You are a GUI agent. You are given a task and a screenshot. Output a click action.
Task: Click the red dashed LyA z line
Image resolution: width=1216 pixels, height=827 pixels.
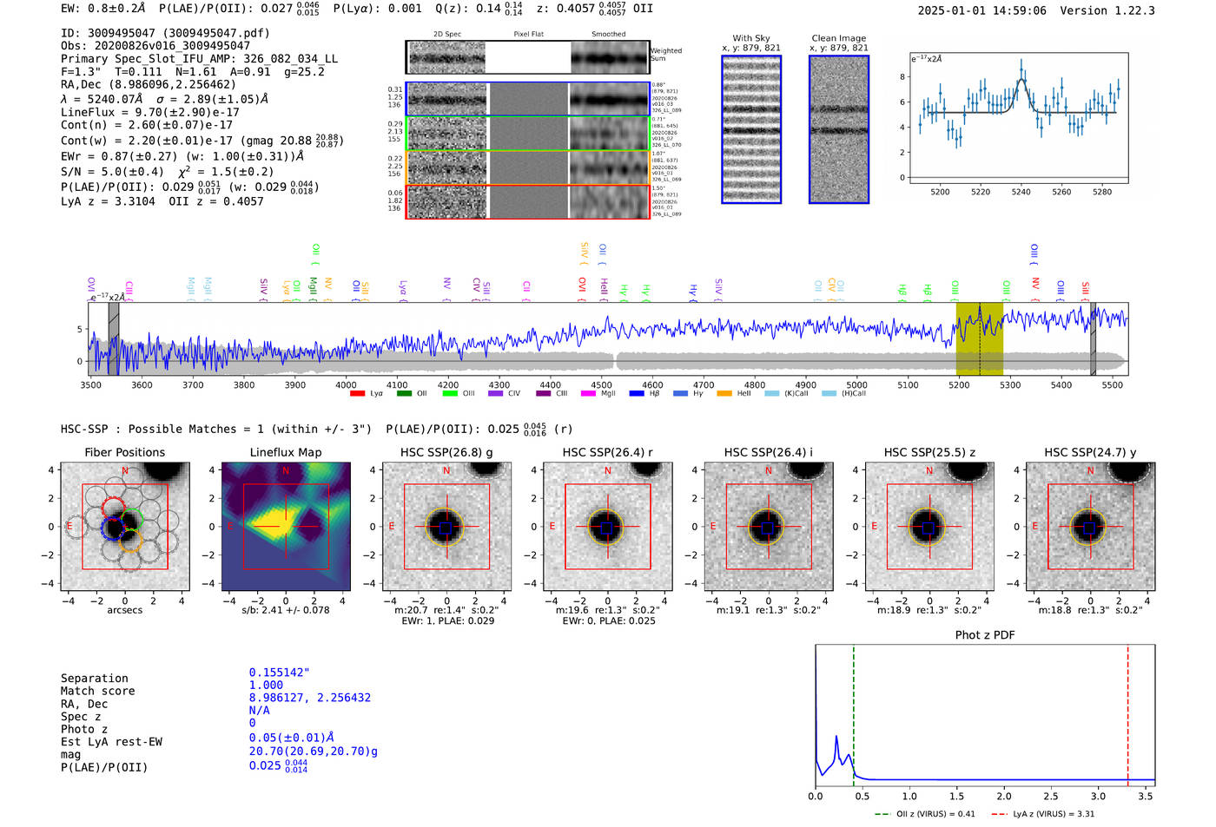coord(1127,716)
